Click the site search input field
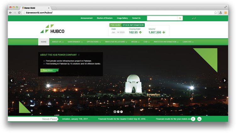This screenshot has width=236, height=133. pyautogui.click(x=162, y=18)
